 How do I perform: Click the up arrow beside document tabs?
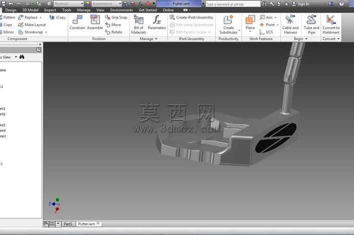[x=58, y=224]
